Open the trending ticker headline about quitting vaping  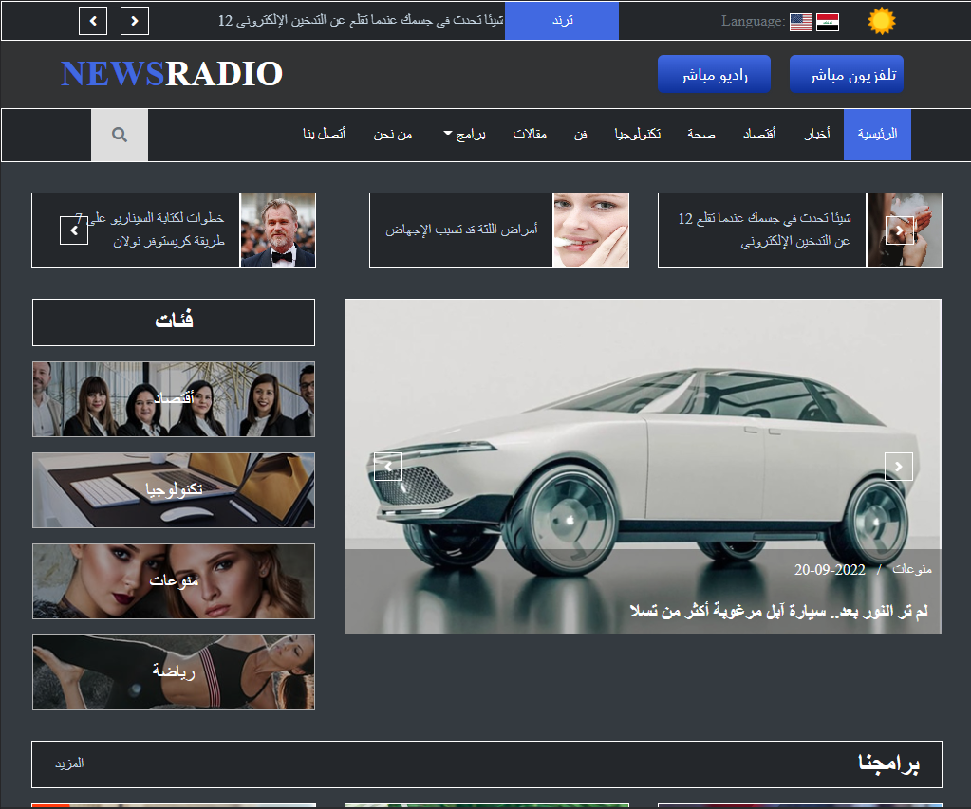[x=361, y=21]
